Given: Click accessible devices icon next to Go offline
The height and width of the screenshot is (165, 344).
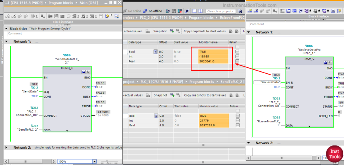Looking at the screenshot, I should (x=168, y=11).
